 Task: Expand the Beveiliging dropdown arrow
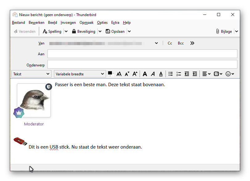pyautogui.click(x=100, y=32)
